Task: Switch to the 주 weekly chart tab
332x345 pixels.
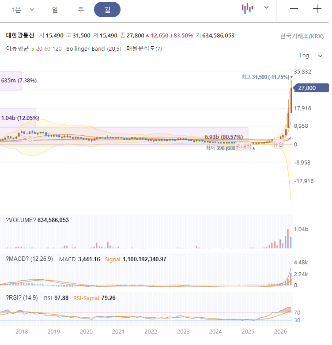Action: point(81,10)
